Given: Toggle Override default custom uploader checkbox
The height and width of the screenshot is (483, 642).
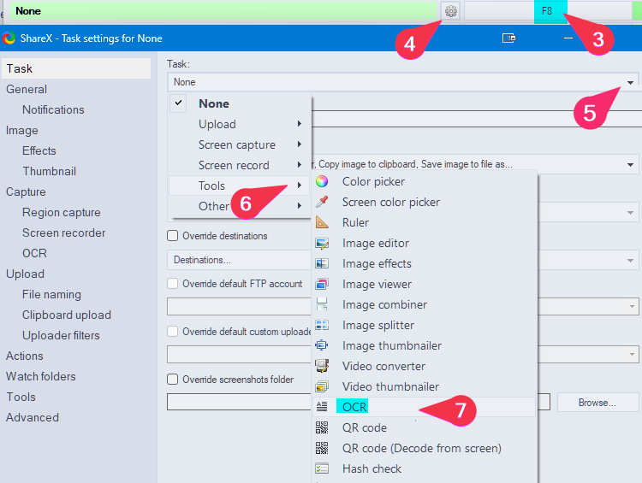Looking at the screenshot, I should tap(172, 332).
